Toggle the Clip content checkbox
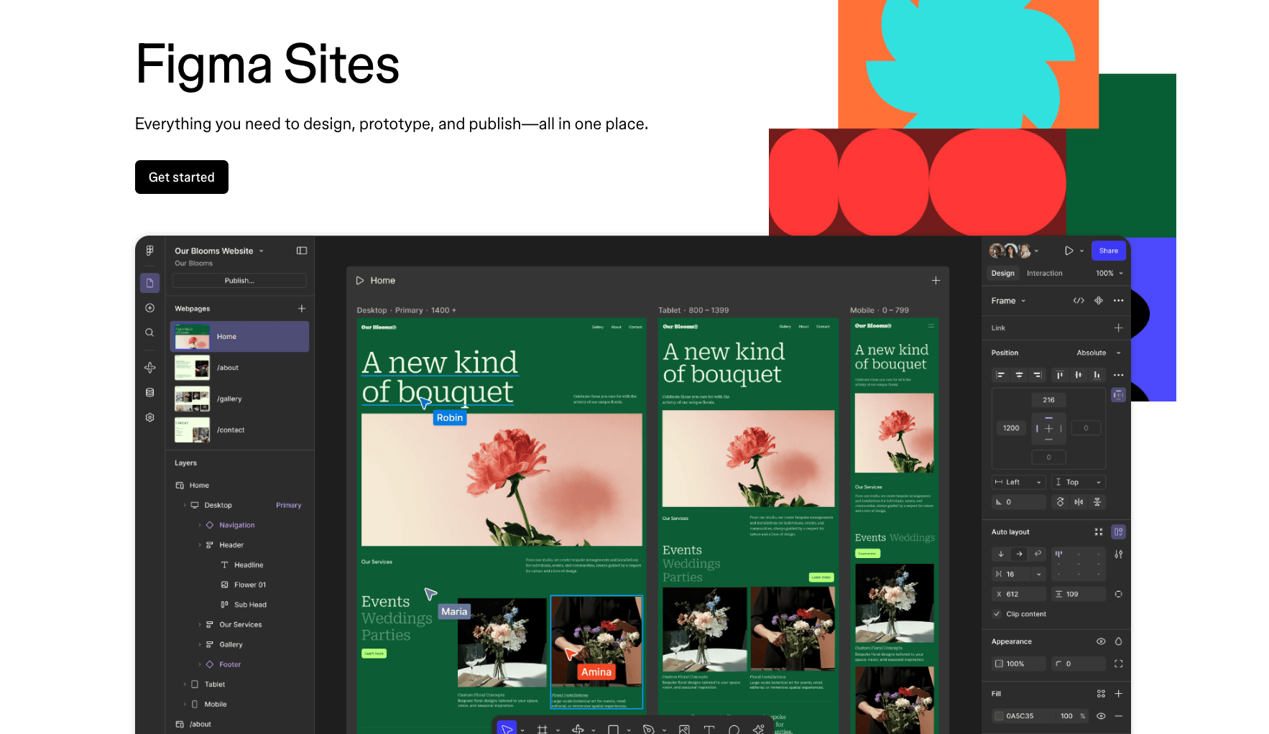1269x734 pixels. [x=997, y=614]
